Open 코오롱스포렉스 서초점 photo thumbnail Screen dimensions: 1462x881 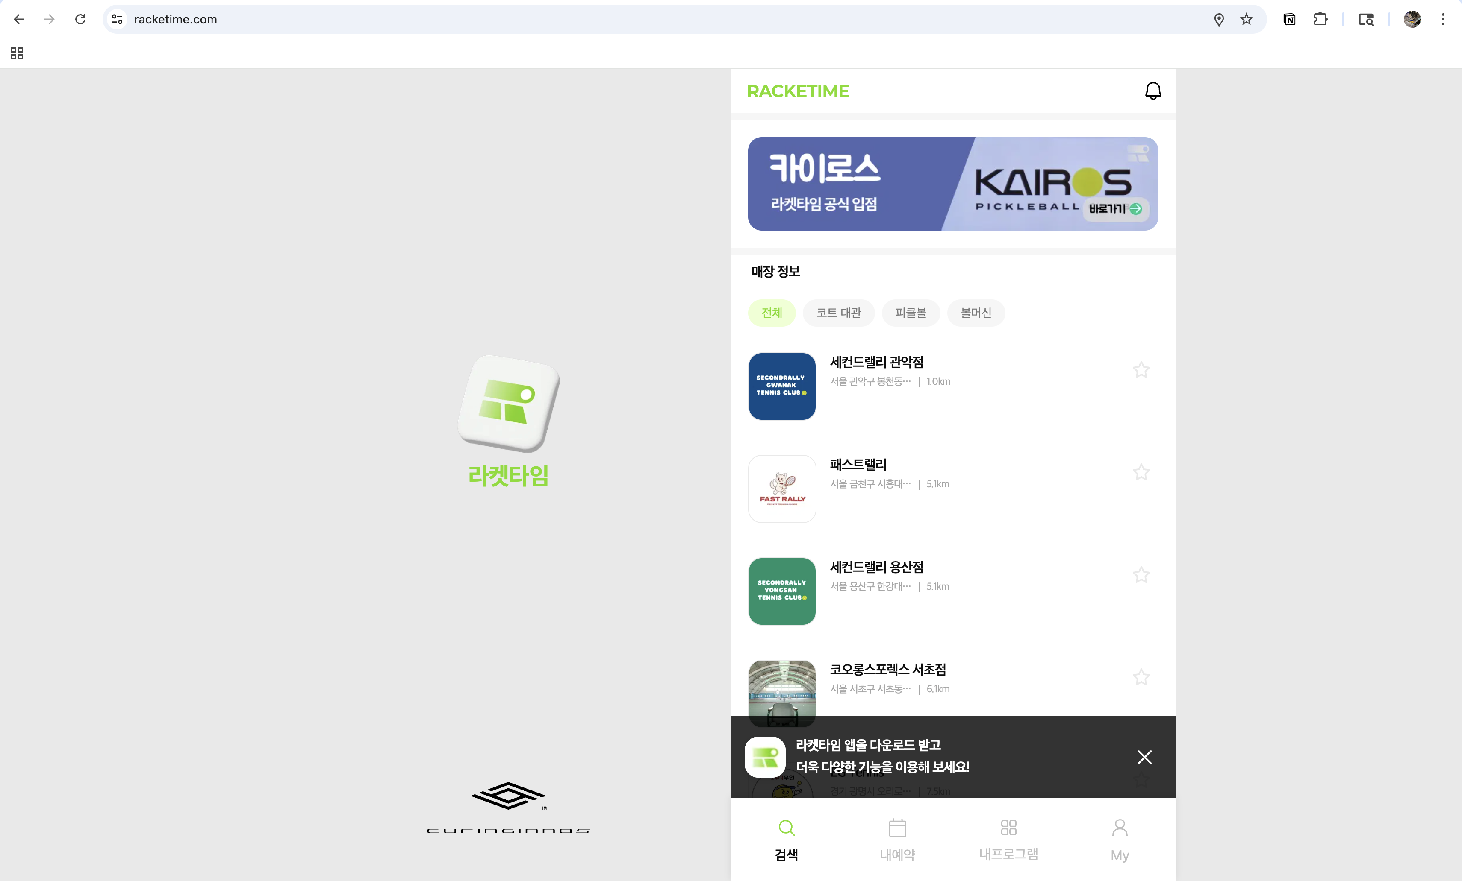coord(782,694)
